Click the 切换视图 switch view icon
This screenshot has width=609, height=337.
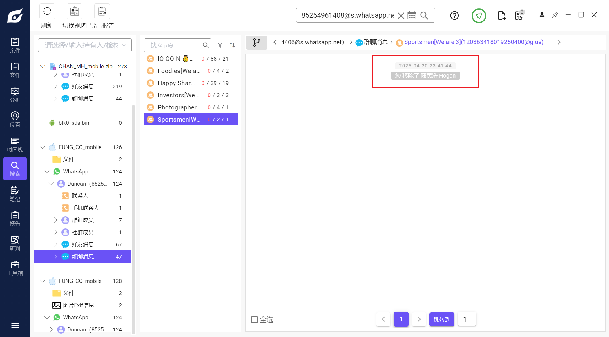click(x=75, y=12)
